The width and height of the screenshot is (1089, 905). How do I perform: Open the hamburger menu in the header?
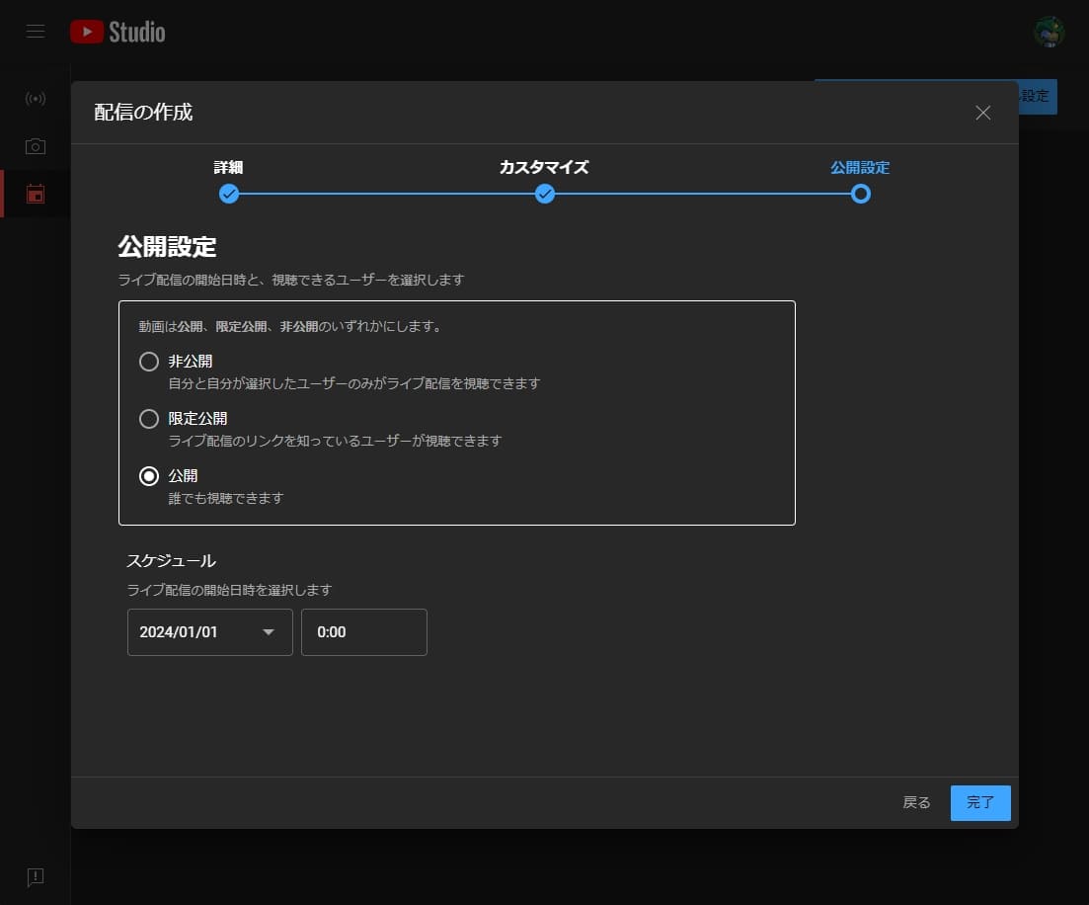pyautogui.click(x=36, y=32)
